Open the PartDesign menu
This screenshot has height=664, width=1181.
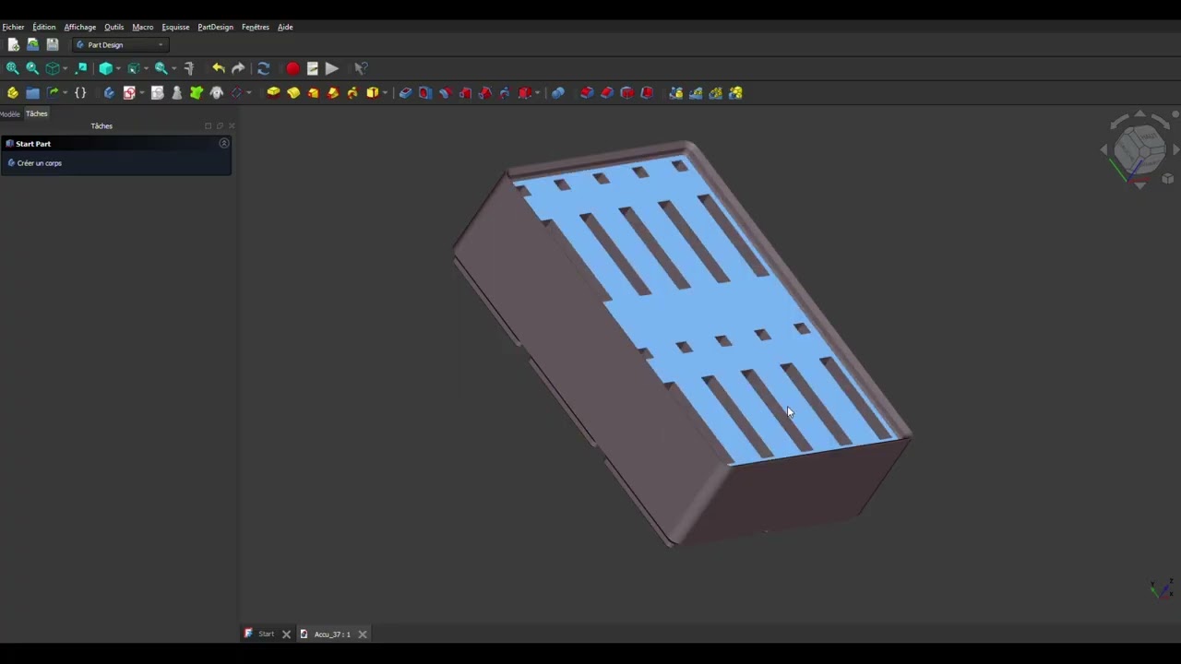pyautogui.click(x=215, y=27)
